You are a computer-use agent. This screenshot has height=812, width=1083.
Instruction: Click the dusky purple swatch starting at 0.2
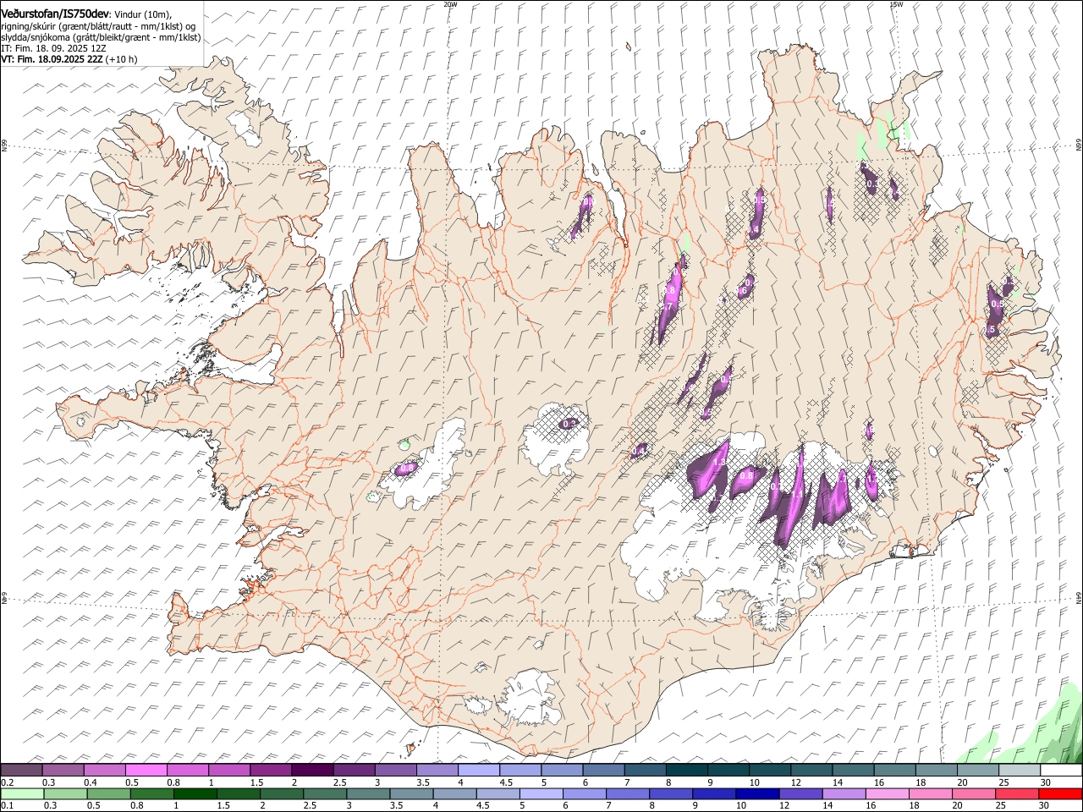(21, 770)
